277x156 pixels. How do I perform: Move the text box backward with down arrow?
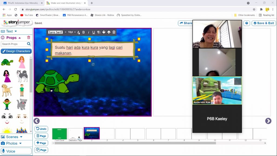click(104, 32)
